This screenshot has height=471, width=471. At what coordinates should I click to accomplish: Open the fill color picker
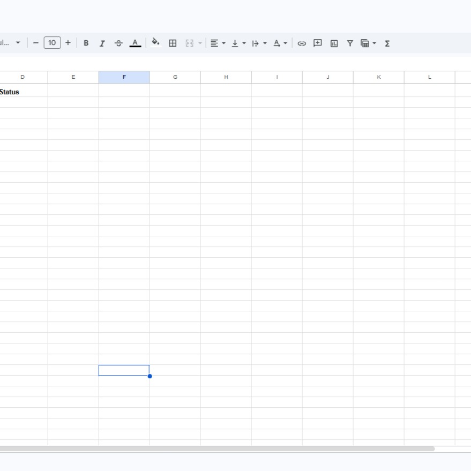155,43
